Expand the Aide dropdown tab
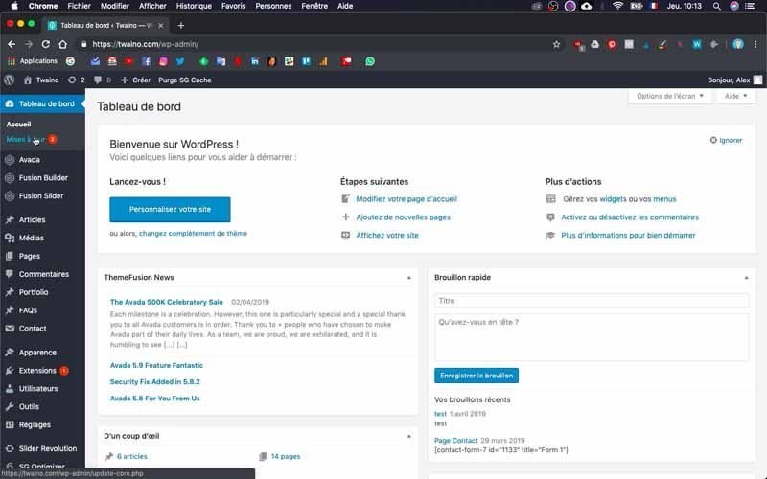This screenshot has width=767, height=479. click(735, 96)
